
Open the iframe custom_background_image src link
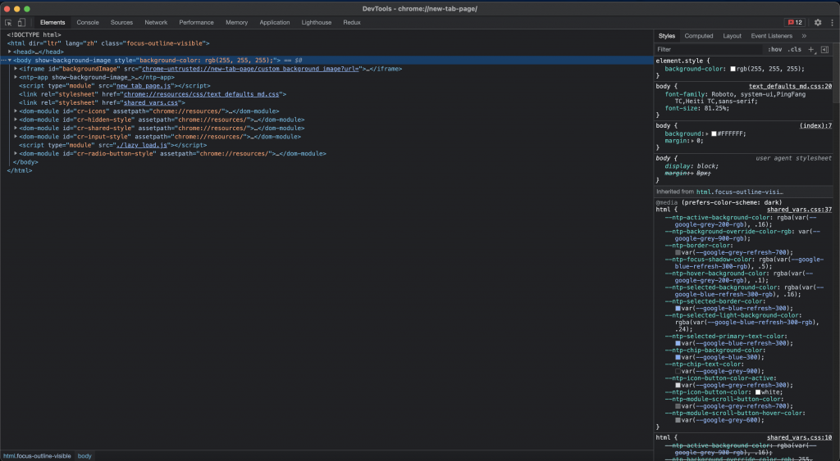pos(251,69)
